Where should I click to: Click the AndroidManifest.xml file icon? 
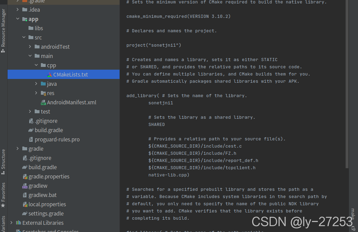[x=43, y=103]
